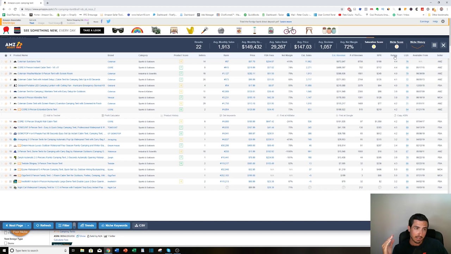Click the Next Page button
The image size is (451, 254).
(14, 225)
